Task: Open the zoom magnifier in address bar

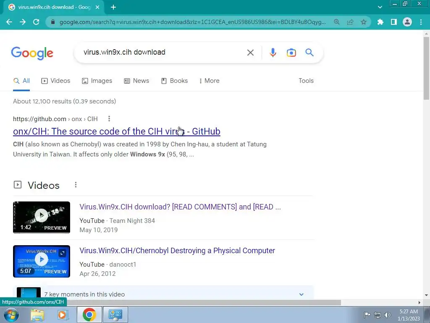Action: (336, 22)
